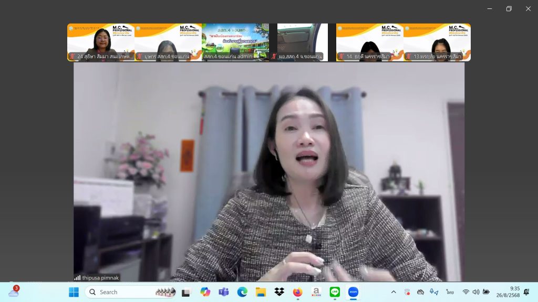The image size is (538, 302).
Task: Click the Search box in the taskbar
Action: tap(123, 292)
